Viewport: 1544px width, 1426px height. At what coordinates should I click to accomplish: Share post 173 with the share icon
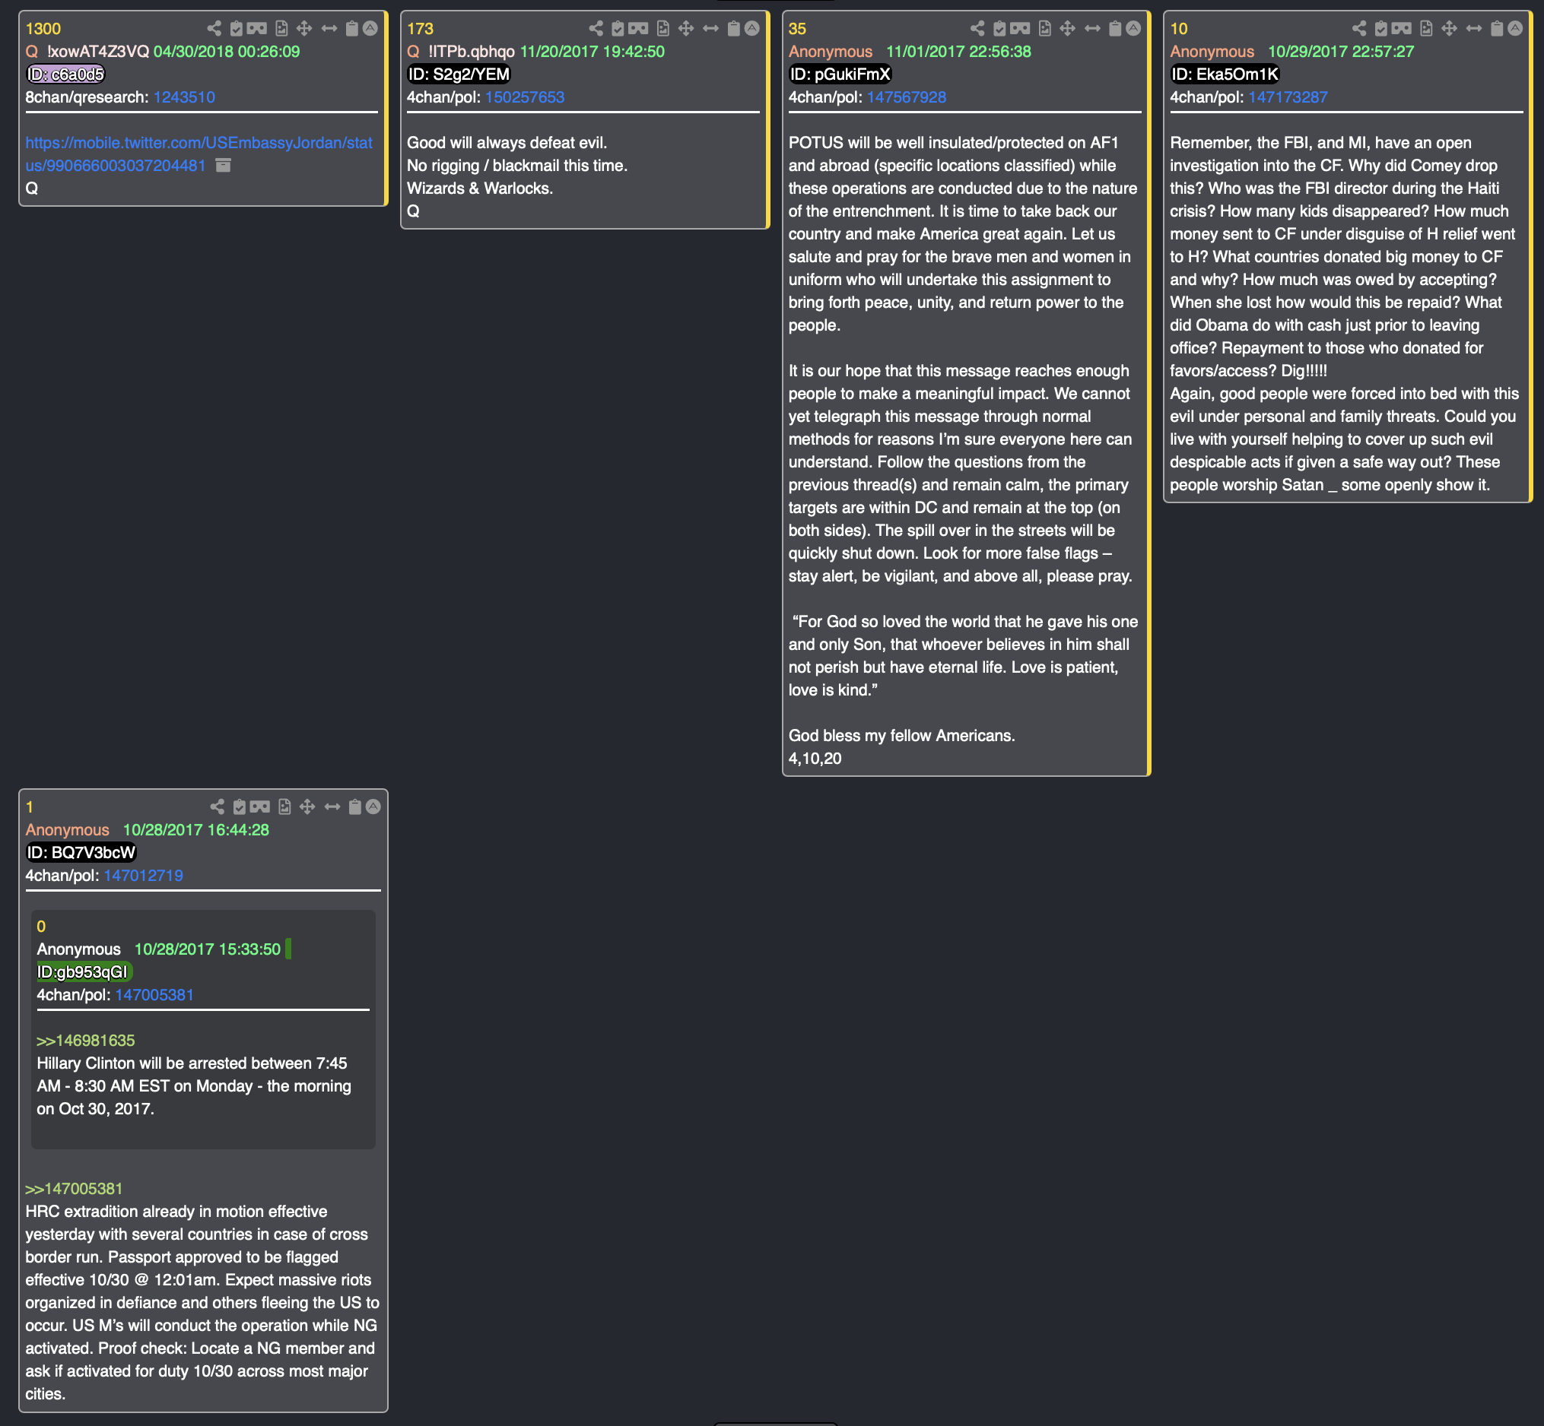point(596,29)
